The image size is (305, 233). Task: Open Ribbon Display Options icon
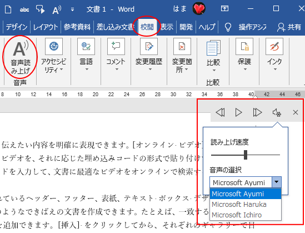tap(224, 8)
